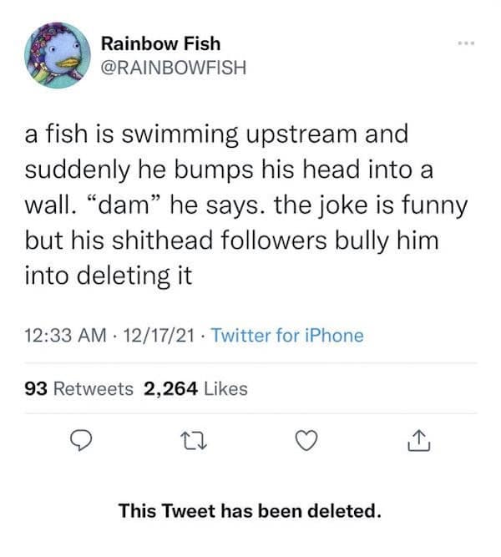
Task: Open the Twitter for iPhone source link
Action: pyautogui.click(x=287, y=336)
